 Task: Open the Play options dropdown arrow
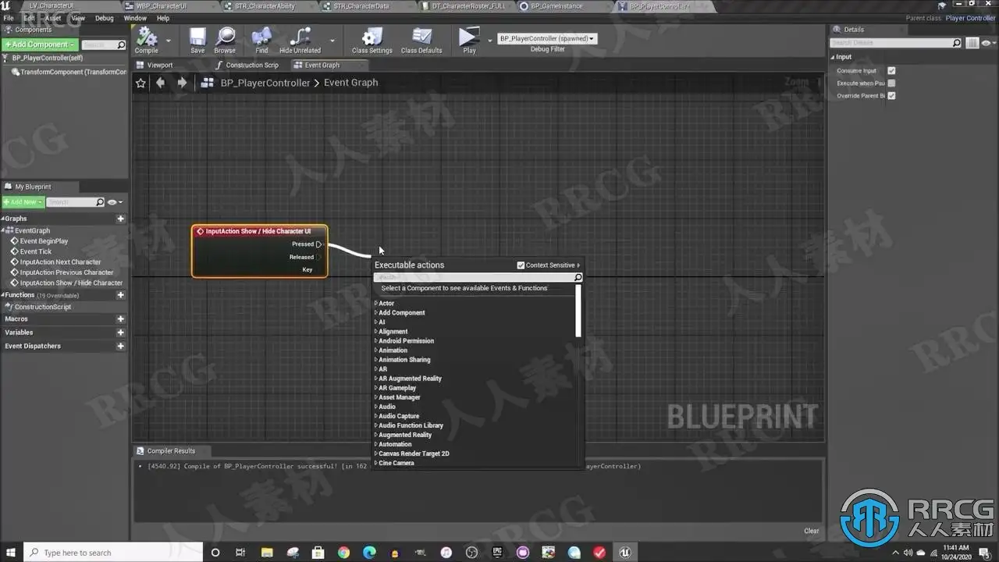[x=490, y=41]
